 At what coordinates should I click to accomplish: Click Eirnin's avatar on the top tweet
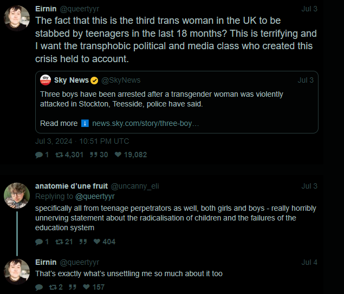(x=17, y=19)
